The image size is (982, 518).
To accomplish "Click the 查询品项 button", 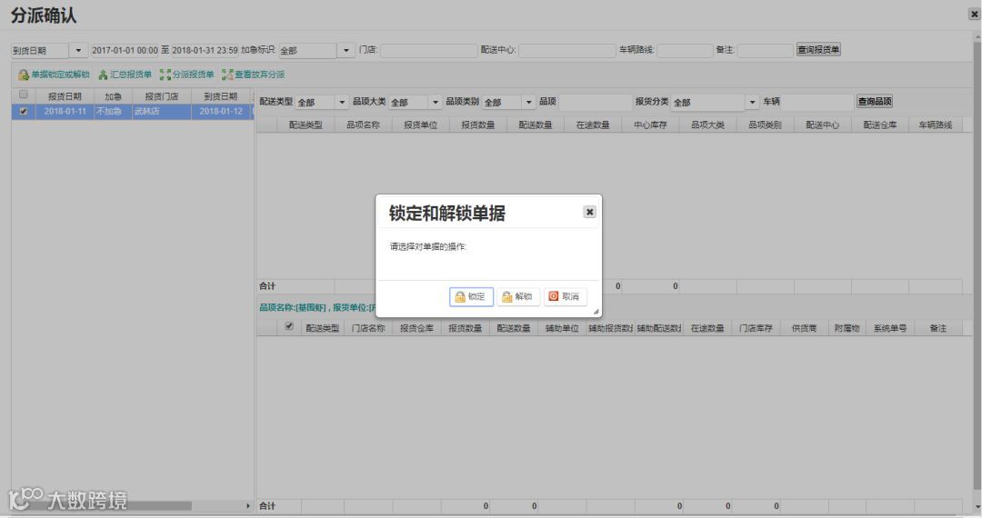I will 875,102.
